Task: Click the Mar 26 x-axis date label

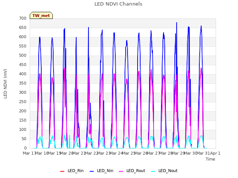Action: click(x=141, y=153)
